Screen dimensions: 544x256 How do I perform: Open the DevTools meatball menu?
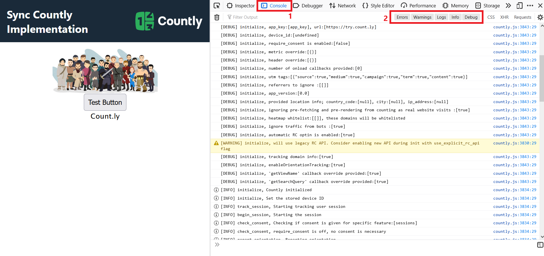tap(530, 5)
